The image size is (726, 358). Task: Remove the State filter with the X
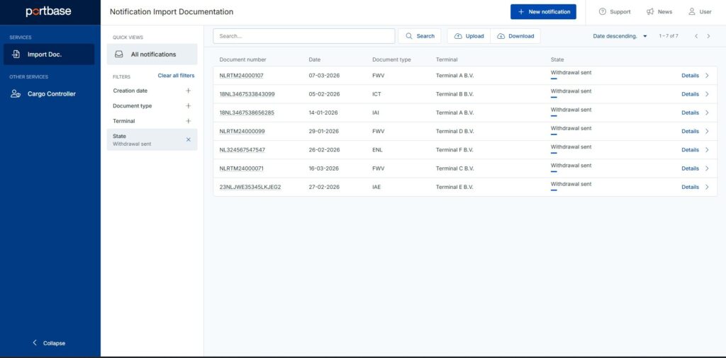coord(188,139)
